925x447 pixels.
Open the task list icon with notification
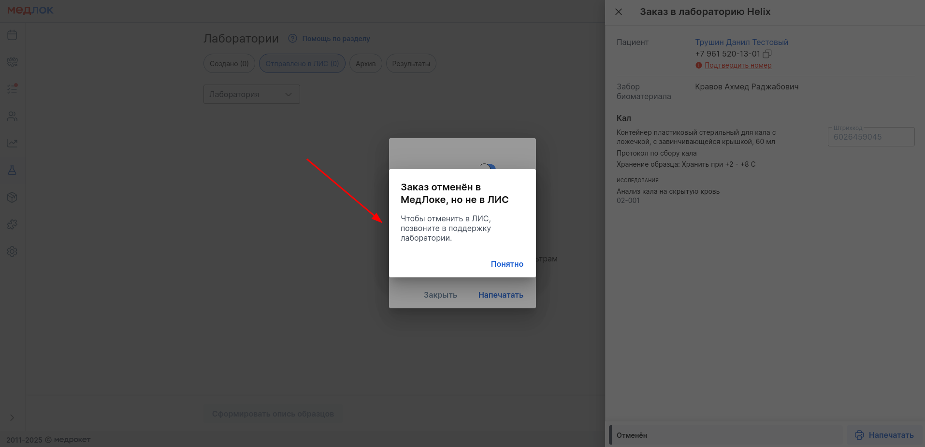(x=12, y=89)
